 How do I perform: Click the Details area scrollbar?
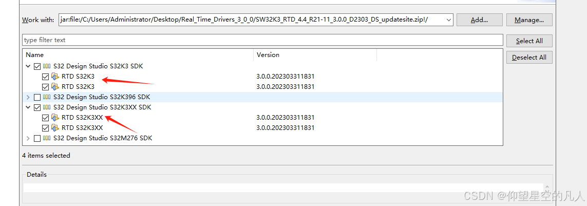(x=546, y=188)
